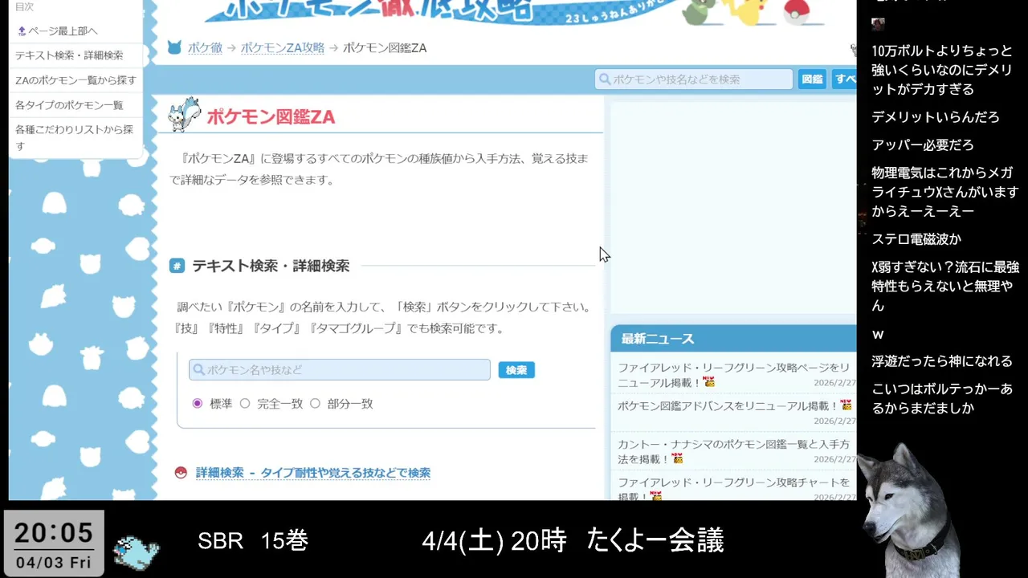Click the すべ search button beside 図鑑
This screenshot has width=1028, height=578.
pyautogui.click(x=844, y=79)
